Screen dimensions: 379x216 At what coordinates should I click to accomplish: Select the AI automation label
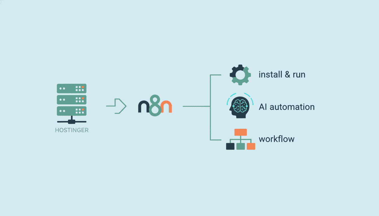click(287, 107)
